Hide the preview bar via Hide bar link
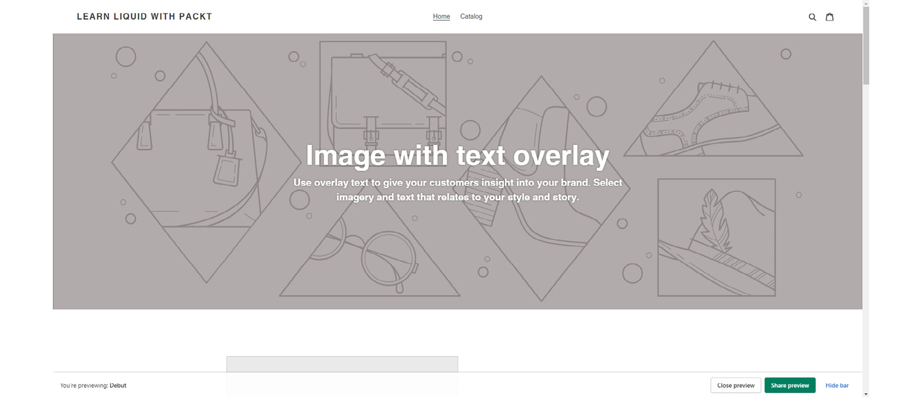The width and height of the screenshot is (922, 397). 837,385
